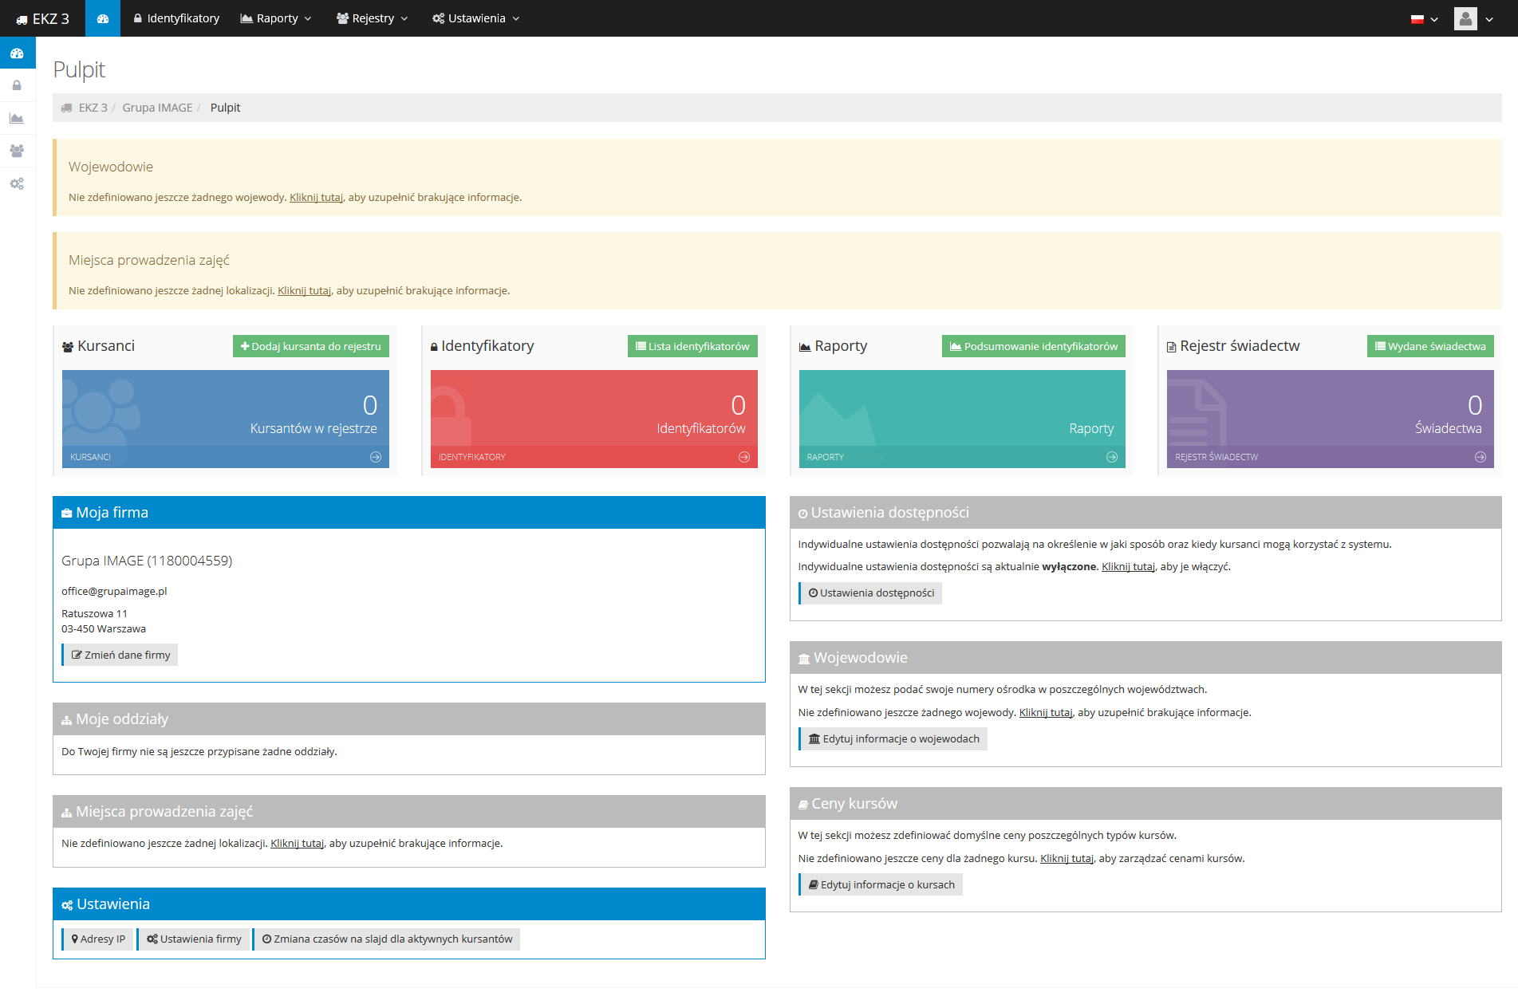Click Zmiana czasów na slajd button
The image size is (1518, 1004).
(x=386, y=939)
